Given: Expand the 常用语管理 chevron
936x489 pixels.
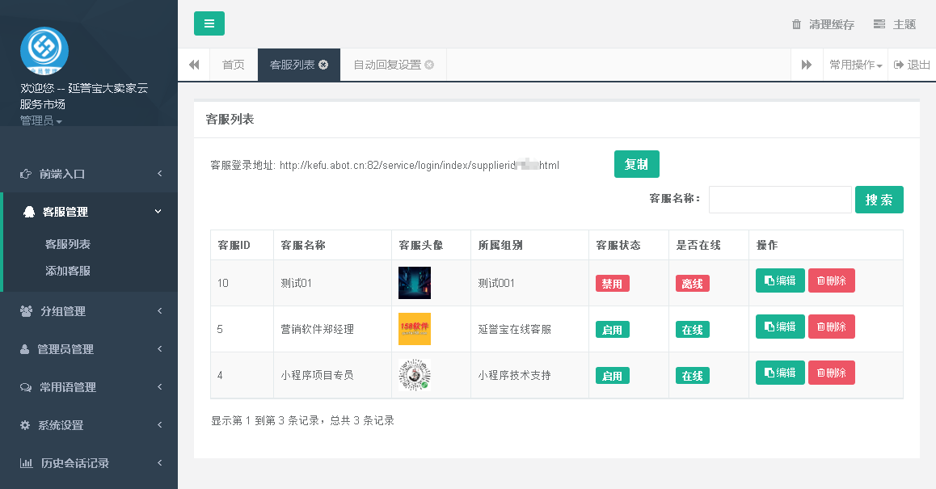Looking at the screenshot, I should coord(159,387).
